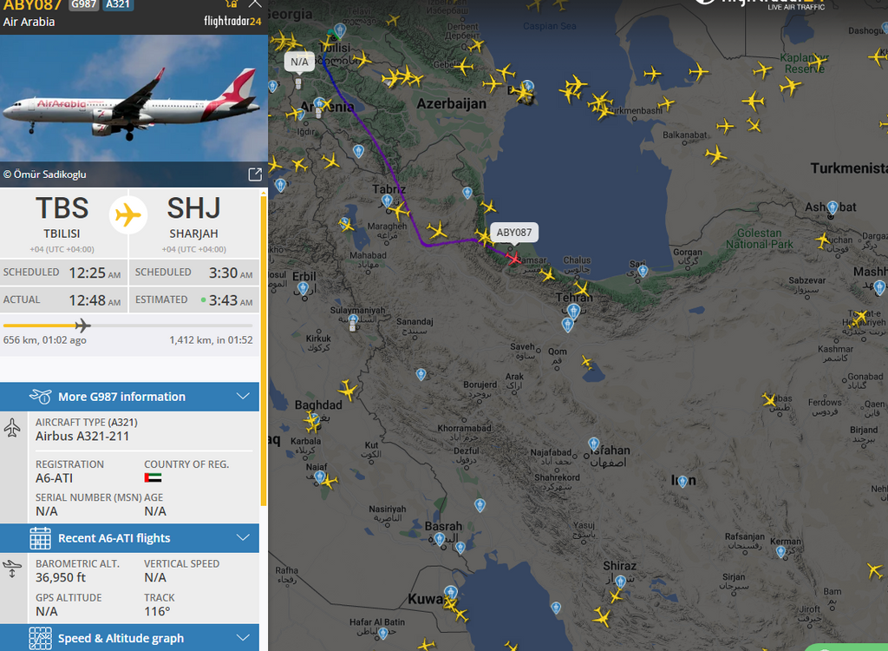Close the ABY087 flight details panel
888x651 pixels.
pos(256,3)
